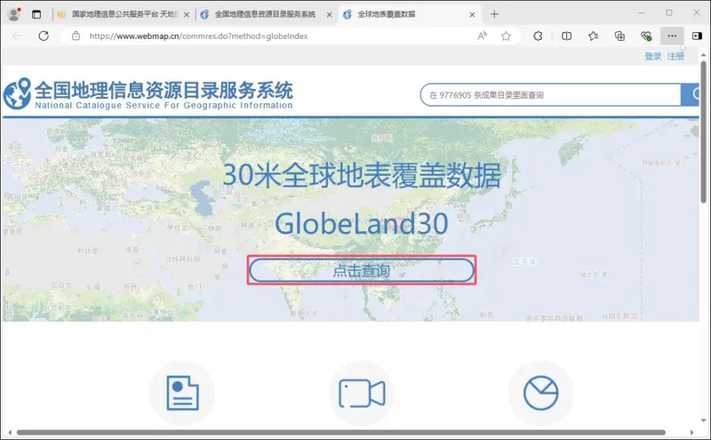
Task: Open the Settings and more menu
Action: point(672,36)
